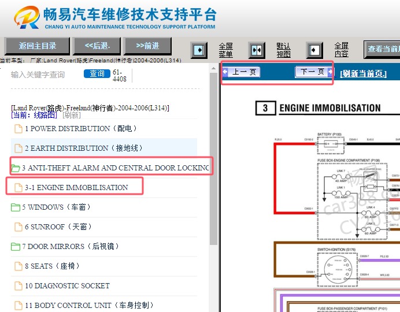Viewport: 400px width, 312px height.
Task: Click document icon beside EARTH DISTRIBUTION
Action: point(18,148)
